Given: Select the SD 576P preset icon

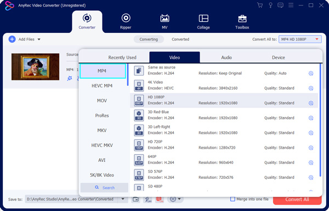Looking at the screenshot, I should click(139, 174).
